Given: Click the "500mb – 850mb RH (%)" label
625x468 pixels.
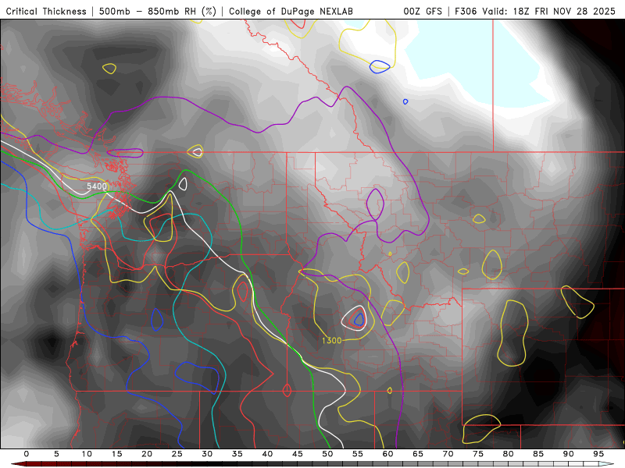Looking at the screenshot, I should click(x=158, y=11).
